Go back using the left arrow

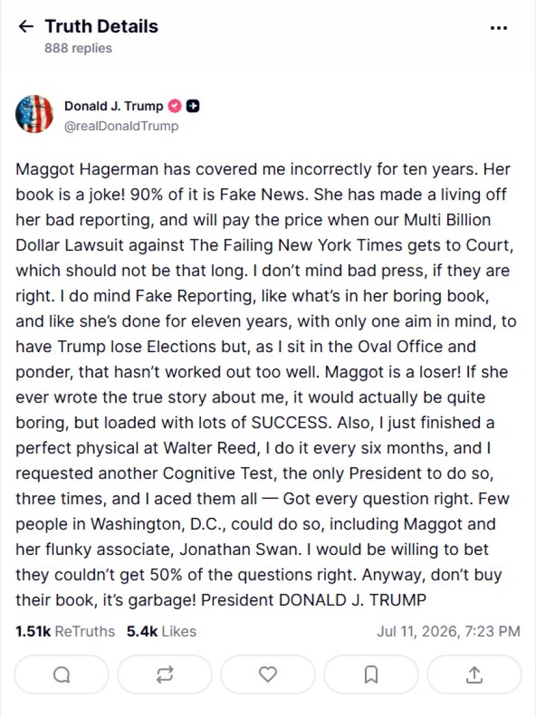(x=26, y=27)
